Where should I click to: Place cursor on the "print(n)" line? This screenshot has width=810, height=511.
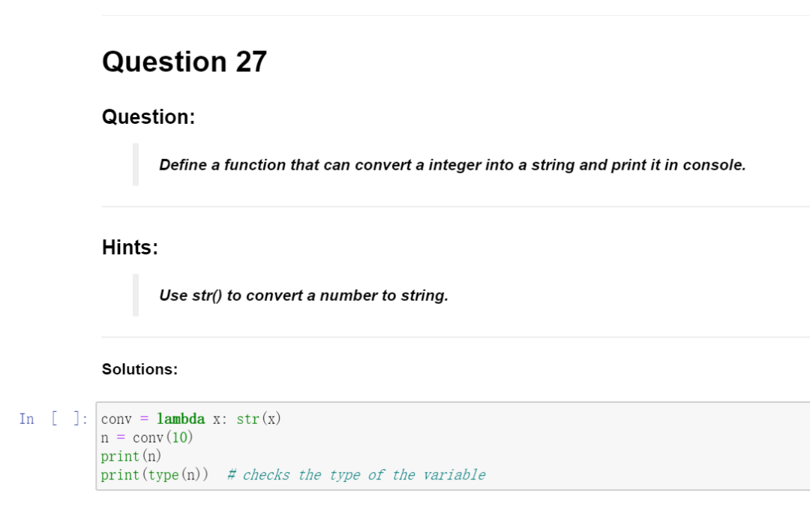coord(131,456)
